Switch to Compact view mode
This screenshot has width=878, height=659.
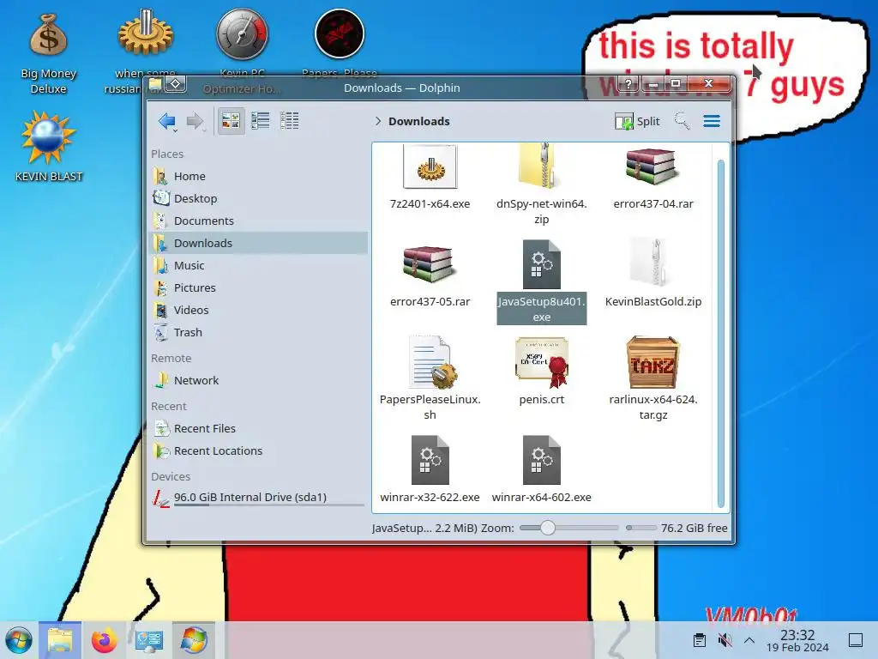coord(261,120)
